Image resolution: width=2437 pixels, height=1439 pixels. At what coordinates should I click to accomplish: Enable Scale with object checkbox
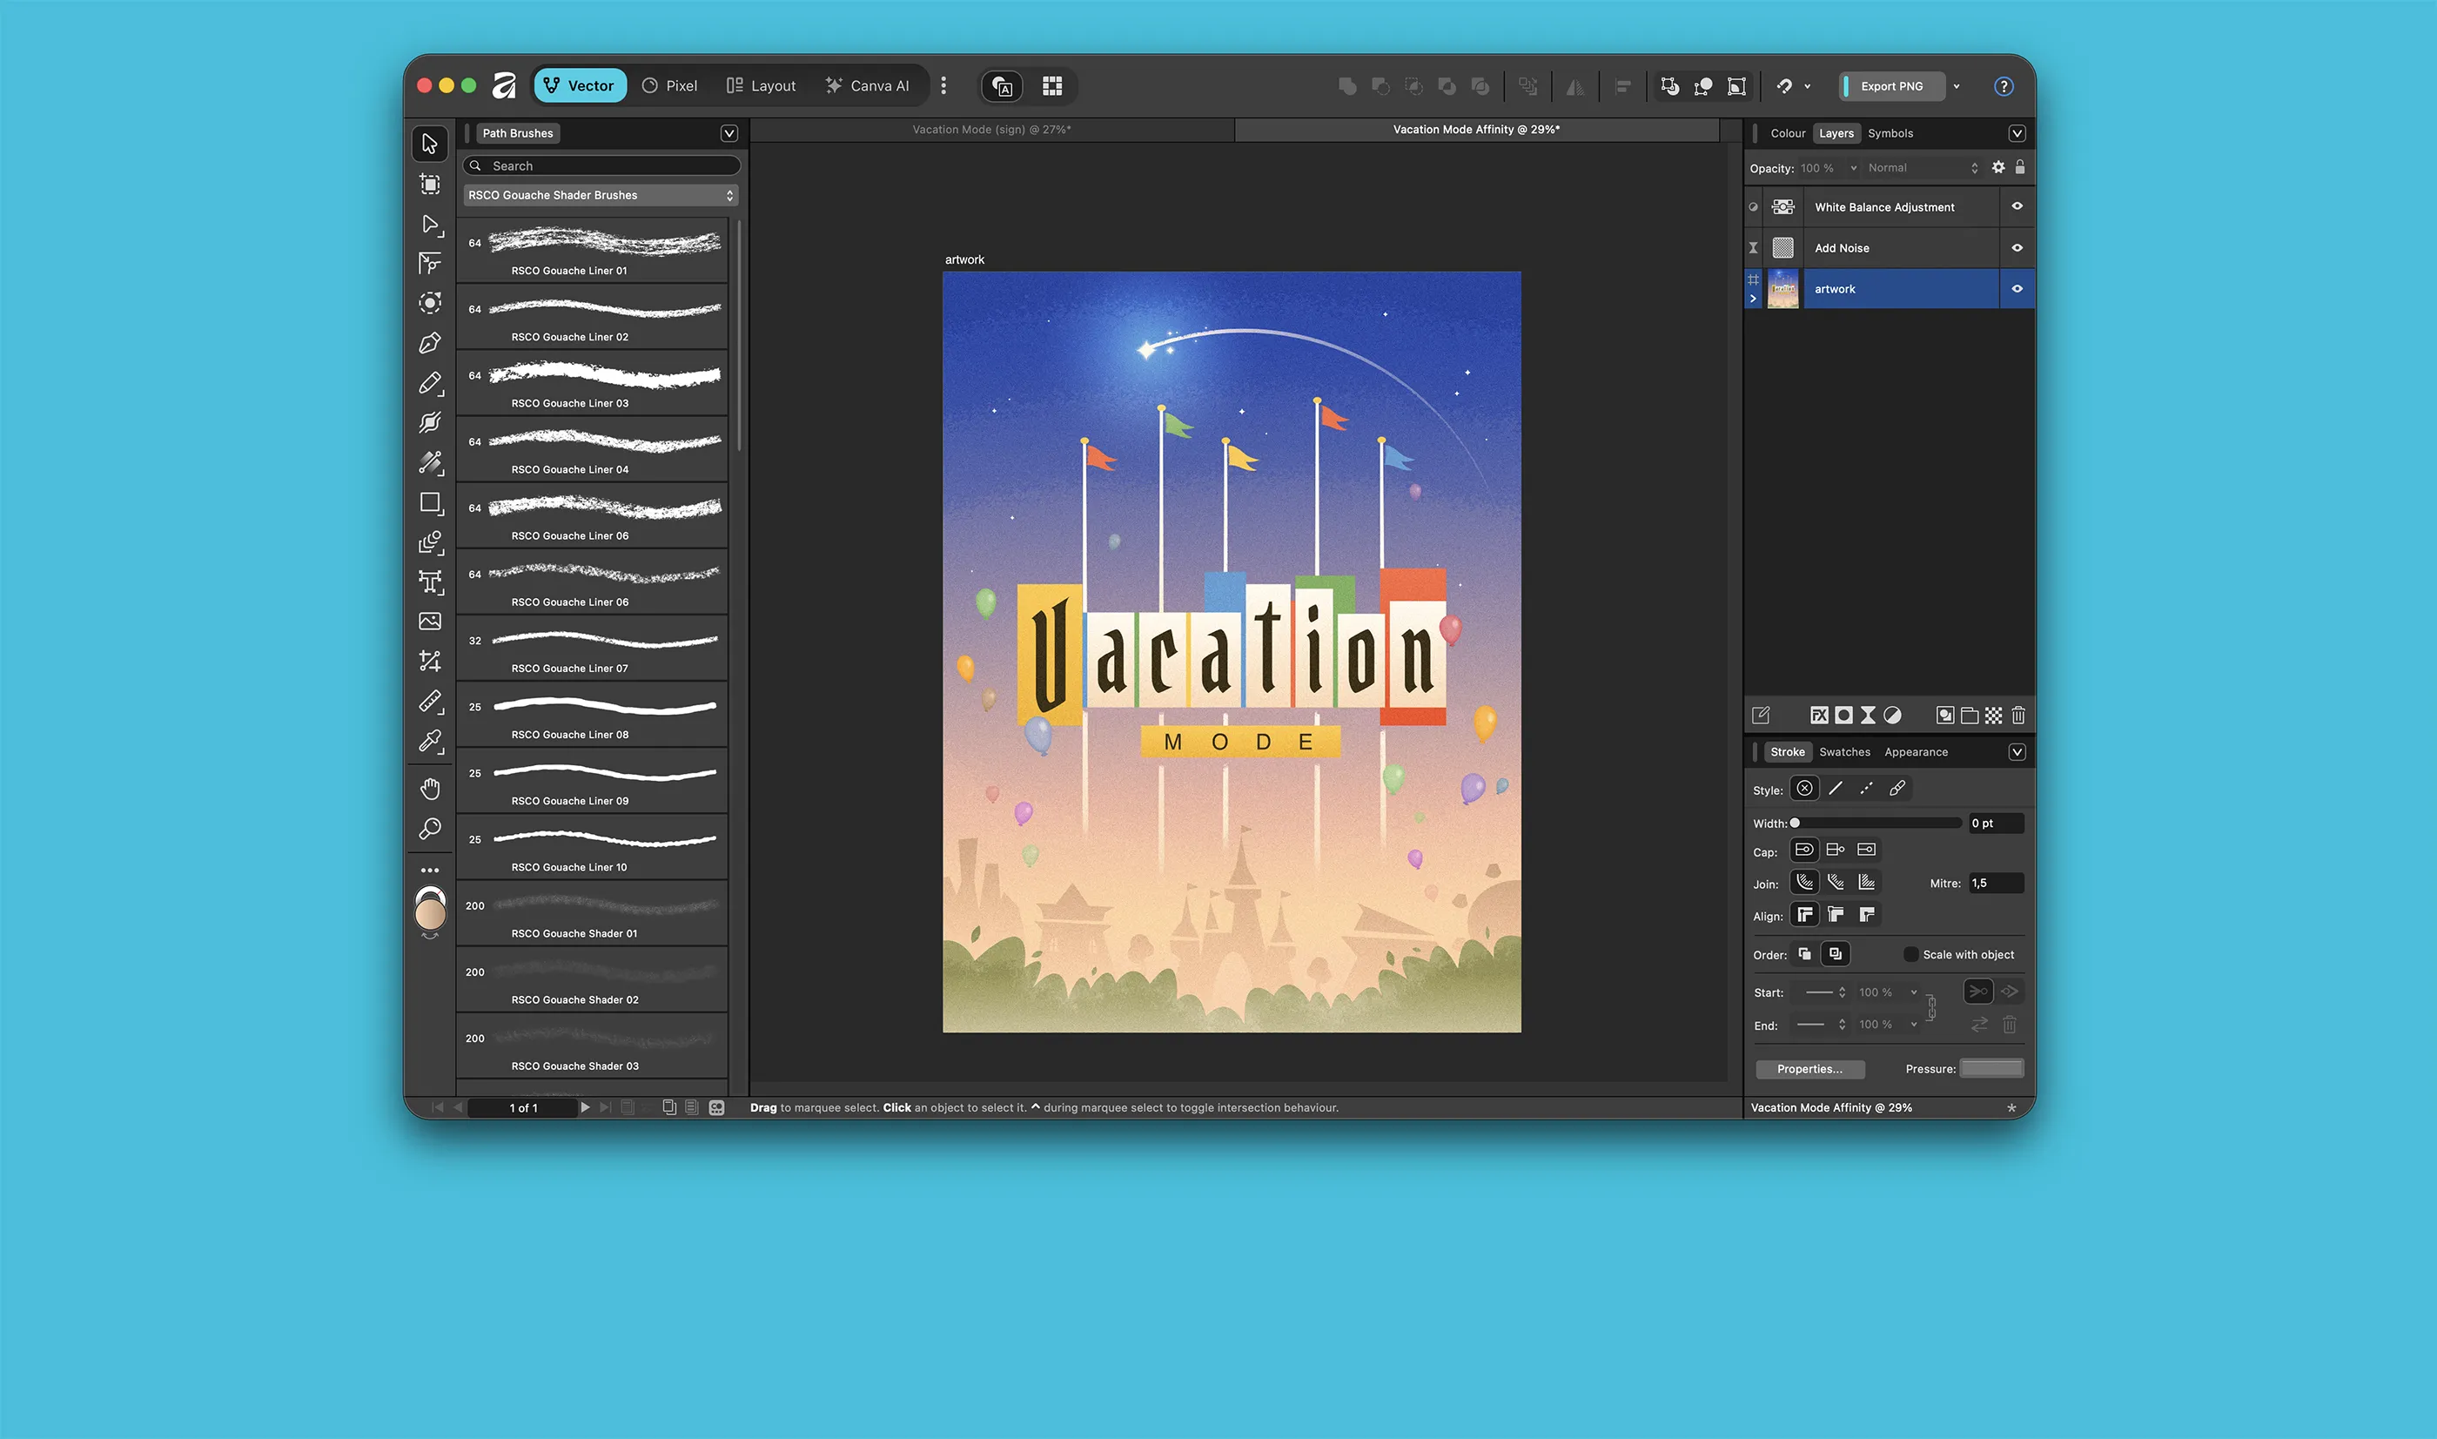(x=1910, y=955)
